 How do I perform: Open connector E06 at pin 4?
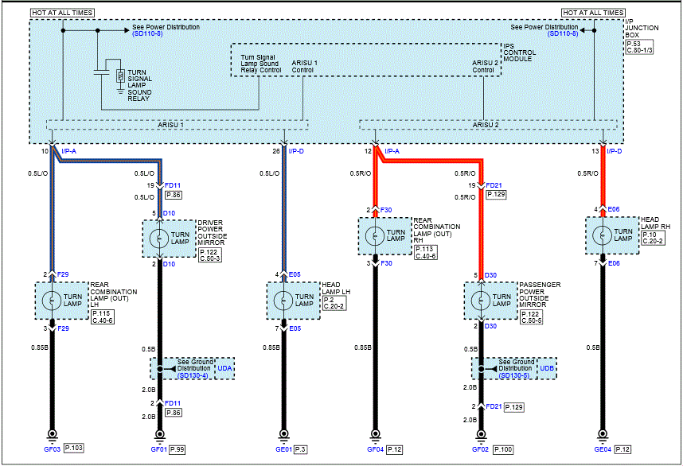pyautogui.click(x=614, y=209)
